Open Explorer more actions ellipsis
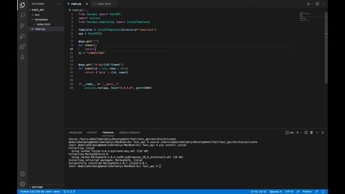This screenshot has height=194, width=345. [x=59, y=4]
